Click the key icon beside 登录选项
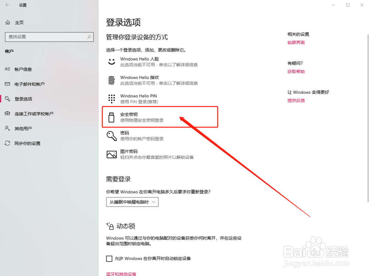 pos(7,99)
